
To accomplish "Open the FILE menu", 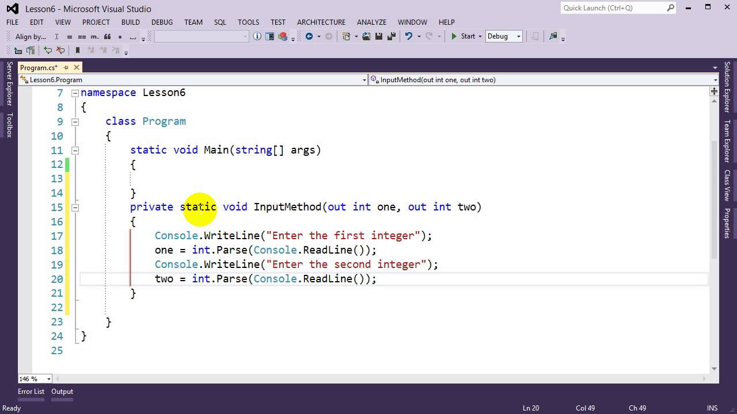I will (x=12, y=22).
